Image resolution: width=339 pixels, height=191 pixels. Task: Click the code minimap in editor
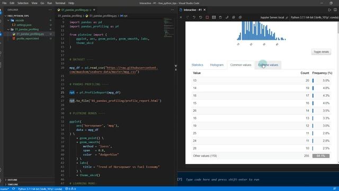pyautogui.click(x=168, y=28)
